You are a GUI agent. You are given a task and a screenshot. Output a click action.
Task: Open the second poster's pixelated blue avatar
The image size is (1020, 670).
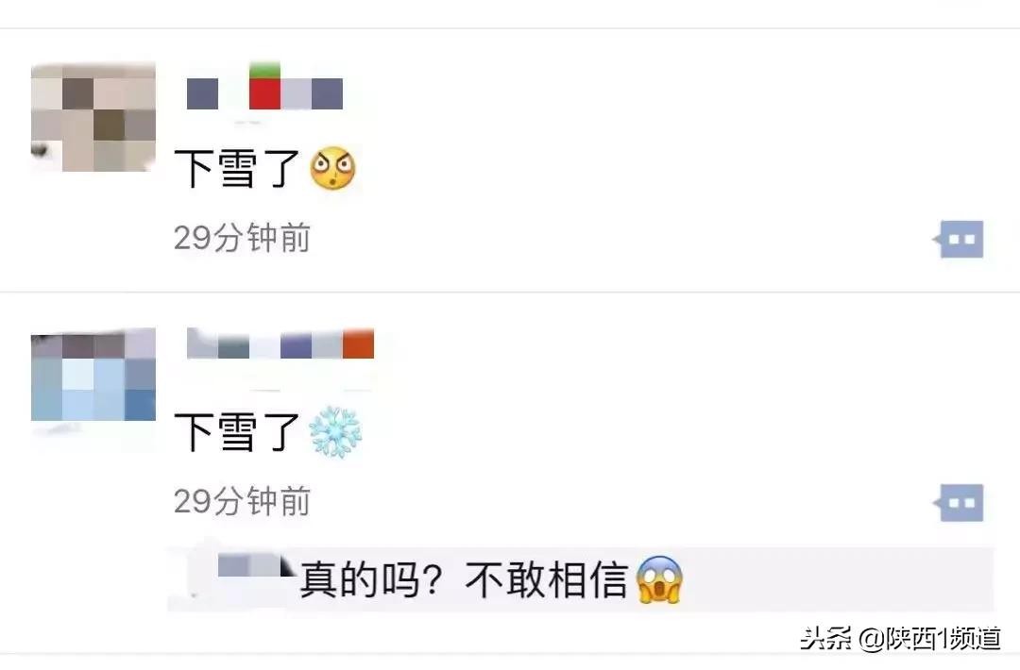(93, 375)
